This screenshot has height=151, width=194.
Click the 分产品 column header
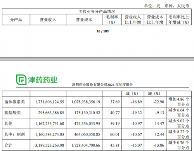pyautogui.click(x=16, y=20)
